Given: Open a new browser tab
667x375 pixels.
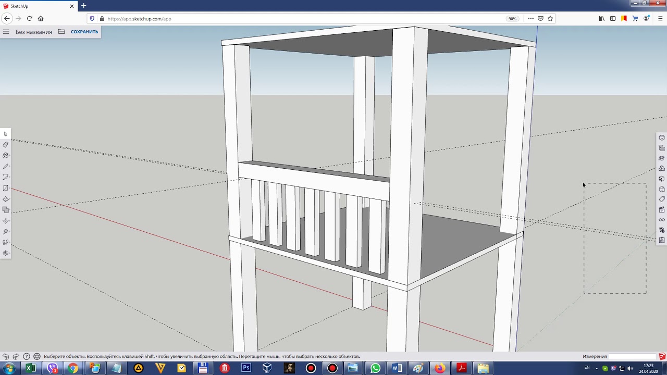Looking at the screenshot, I should (83, 6).
